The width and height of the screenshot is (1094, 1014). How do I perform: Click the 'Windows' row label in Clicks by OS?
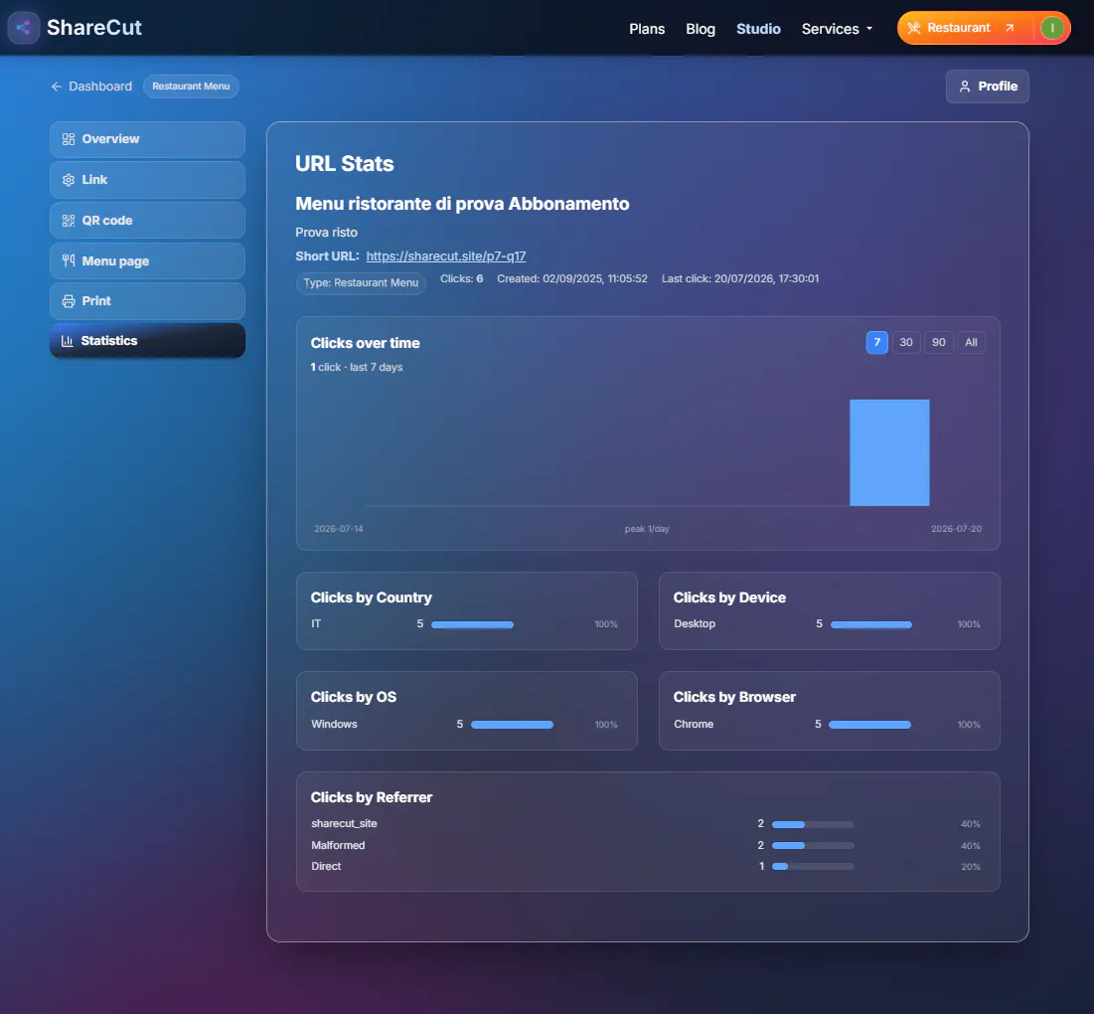(334, 725)
